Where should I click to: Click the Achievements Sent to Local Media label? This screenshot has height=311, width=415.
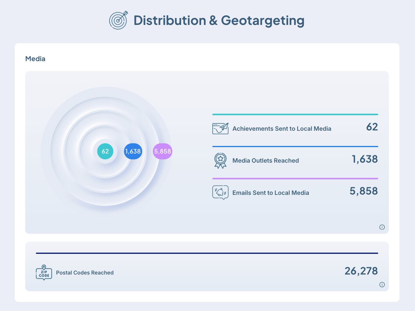[282, 129]
